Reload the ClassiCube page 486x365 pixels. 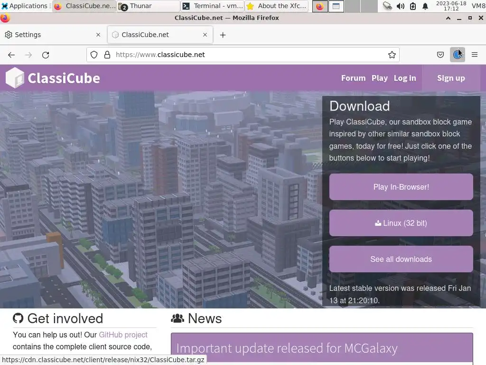click(46, 55)
